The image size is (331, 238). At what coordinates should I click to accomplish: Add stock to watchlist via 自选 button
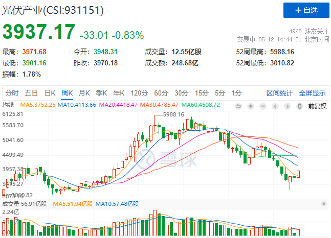305,10
